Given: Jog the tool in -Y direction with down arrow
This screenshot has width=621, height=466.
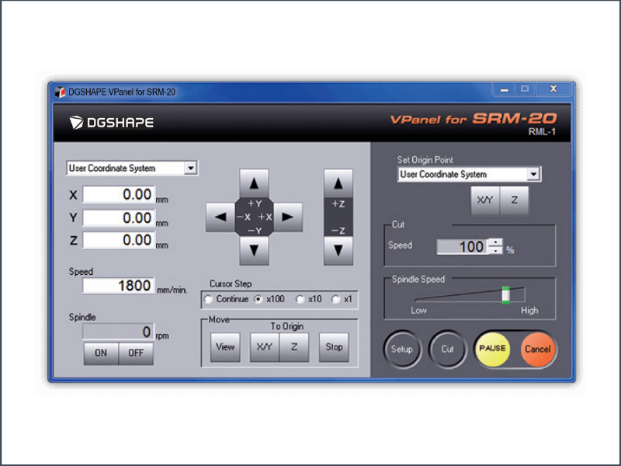Looking at the screenshot, I should click(254, 250).
